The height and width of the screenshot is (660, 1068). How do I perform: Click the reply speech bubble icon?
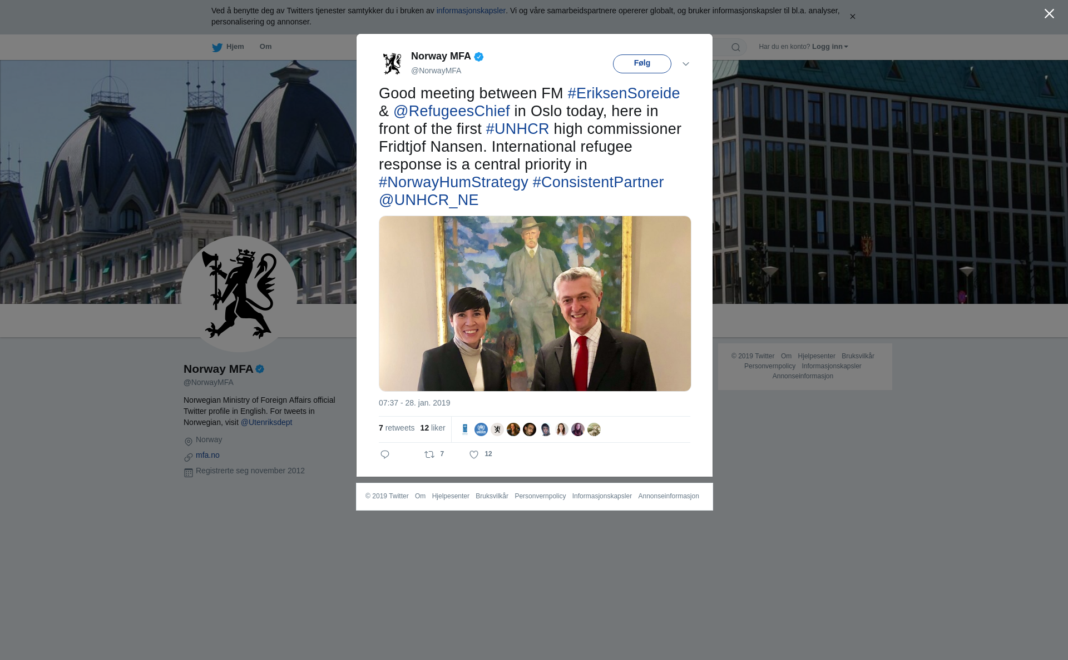coord(385,454)
